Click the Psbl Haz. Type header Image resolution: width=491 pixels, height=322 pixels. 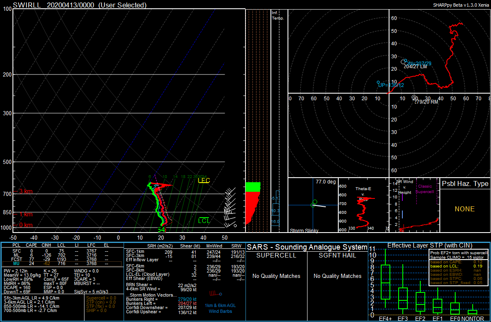click(x=465, y=184)
